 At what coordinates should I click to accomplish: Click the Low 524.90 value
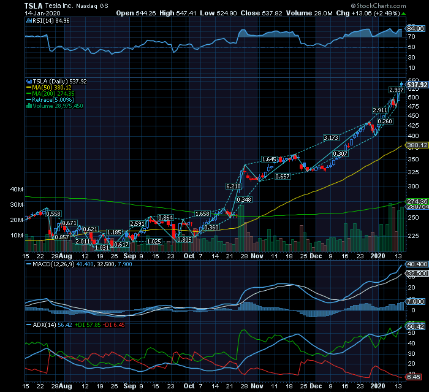pos(218,13)
